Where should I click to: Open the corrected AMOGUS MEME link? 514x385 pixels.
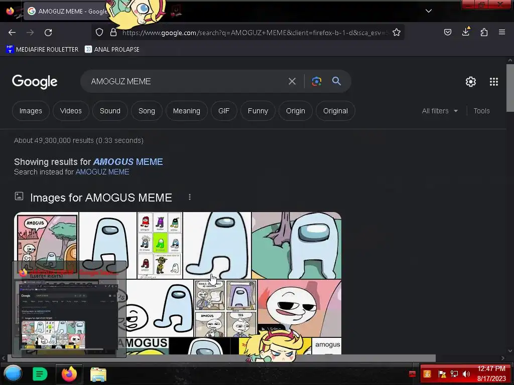(x=128, y=162)
